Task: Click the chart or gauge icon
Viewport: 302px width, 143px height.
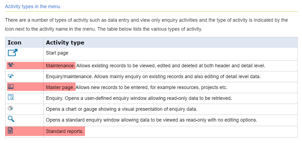Action: click(x=11, y=109)
